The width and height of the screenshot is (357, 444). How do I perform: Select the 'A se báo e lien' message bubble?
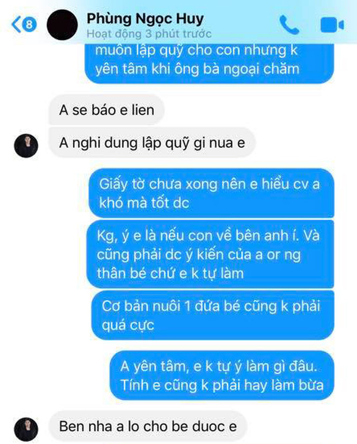[x=107, y=110]
